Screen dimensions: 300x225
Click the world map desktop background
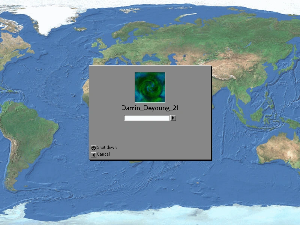pos(37,187)
